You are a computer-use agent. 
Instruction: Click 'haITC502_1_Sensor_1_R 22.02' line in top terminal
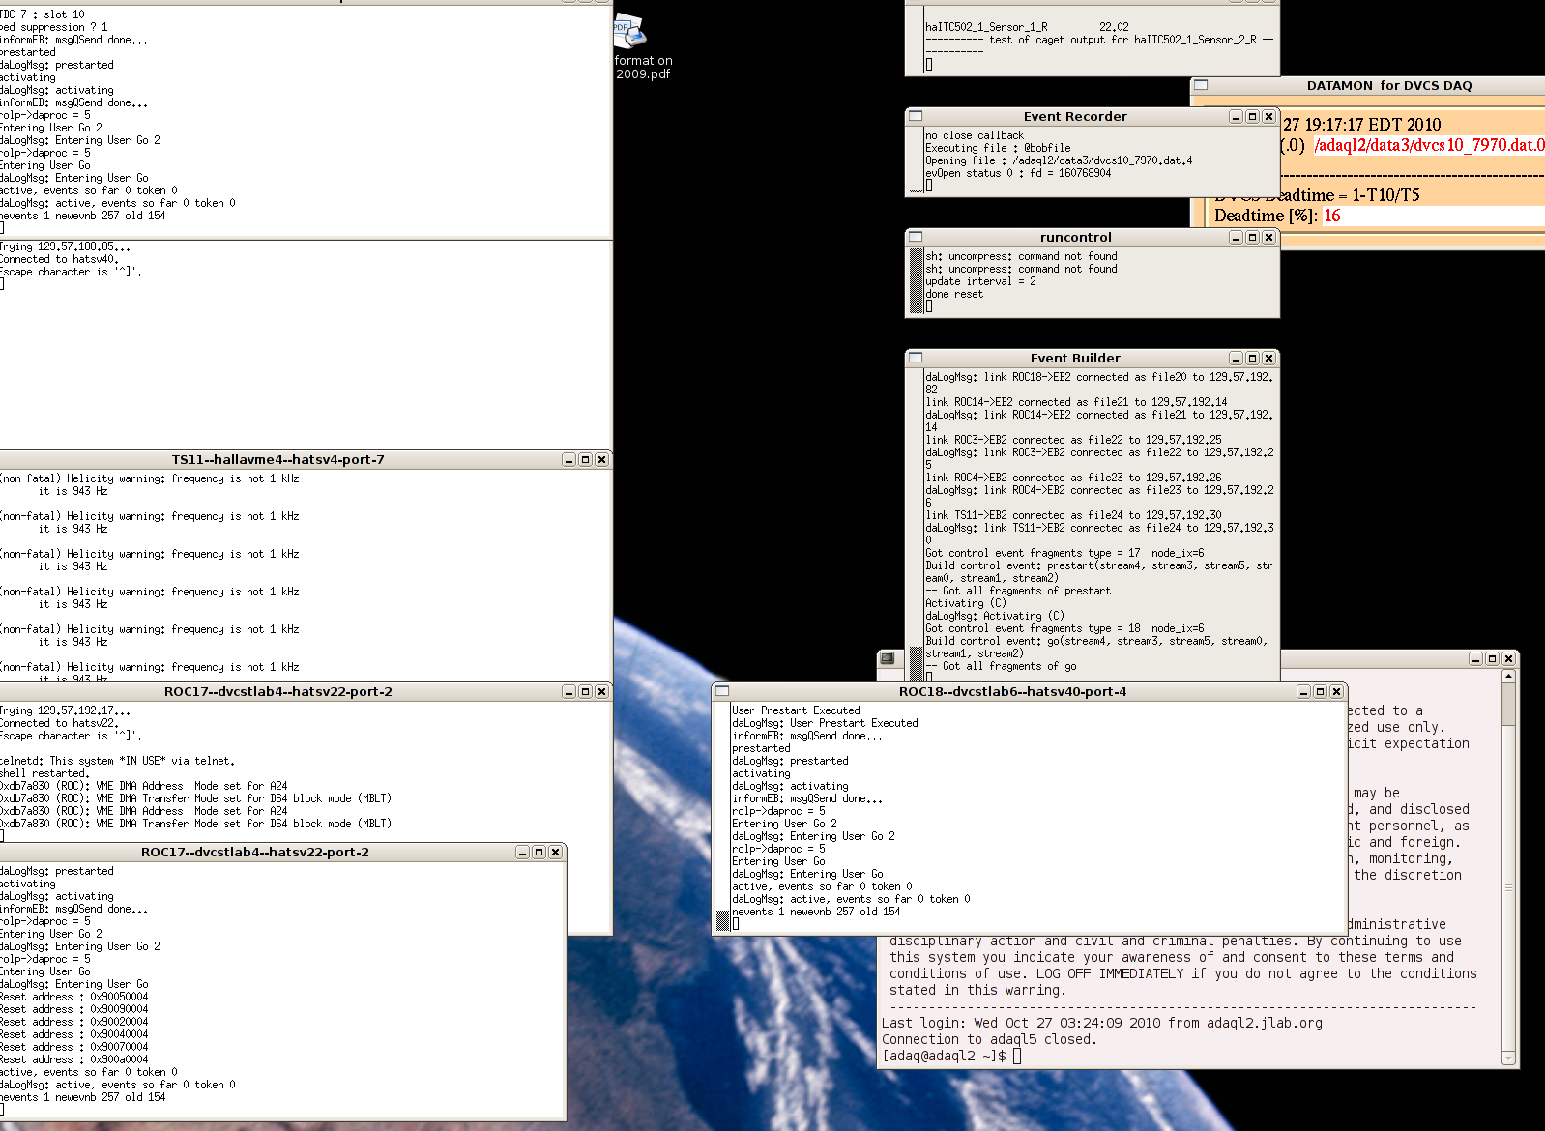tap(1027, 27)
